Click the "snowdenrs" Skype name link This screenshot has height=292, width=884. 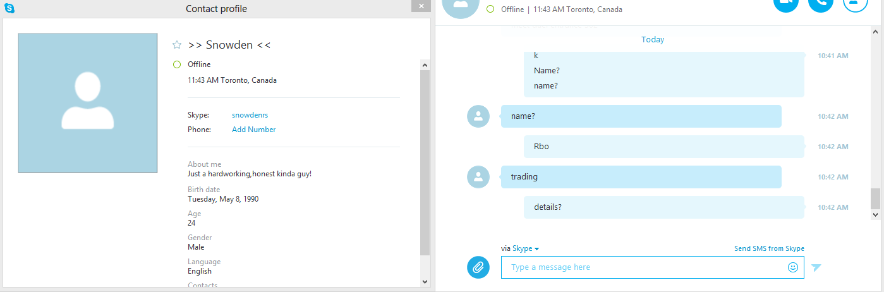pyautogui.click(x=250, y=115)
